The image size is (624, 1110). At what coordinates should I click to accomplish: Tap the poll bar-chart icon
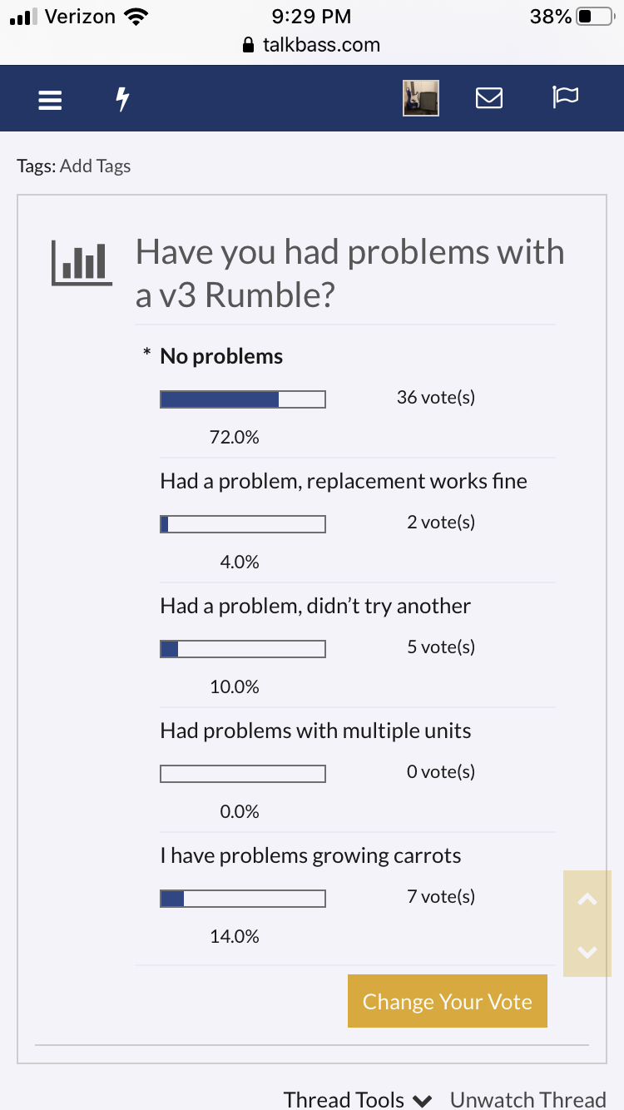coord(82,263)
